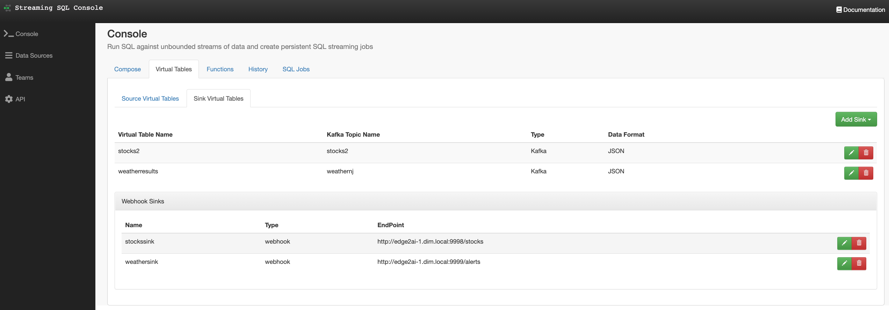Show Source Virtual Tables

[x=150, y=99]
